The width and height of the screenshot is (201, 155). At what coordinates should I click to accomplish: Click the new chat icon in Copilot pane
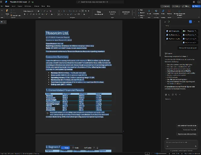click(169, 22)
